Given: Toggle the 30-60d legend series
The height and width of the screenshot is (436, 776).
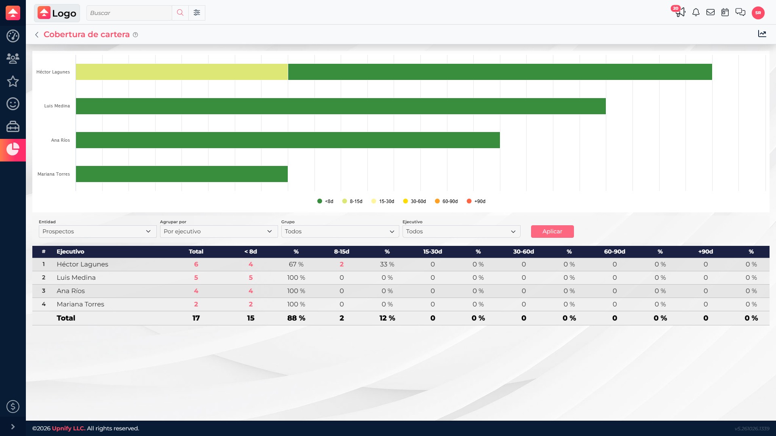Looking at the screenshot, I should point(415,201).
